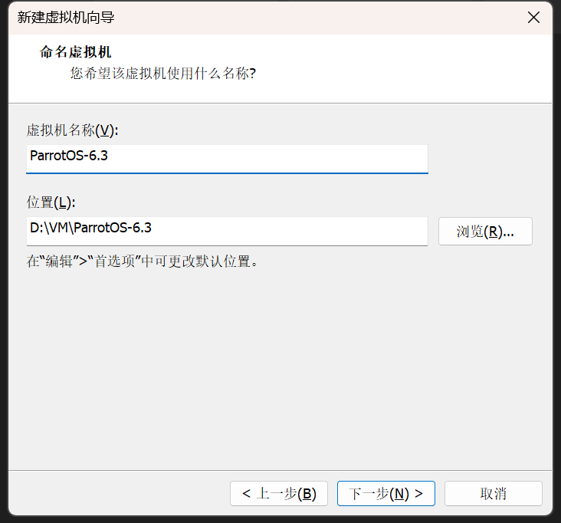Click the 虚拟机名称(V): label
Image resolution: width=561 pixels, height=523 pixels.
tap(72, 130)
